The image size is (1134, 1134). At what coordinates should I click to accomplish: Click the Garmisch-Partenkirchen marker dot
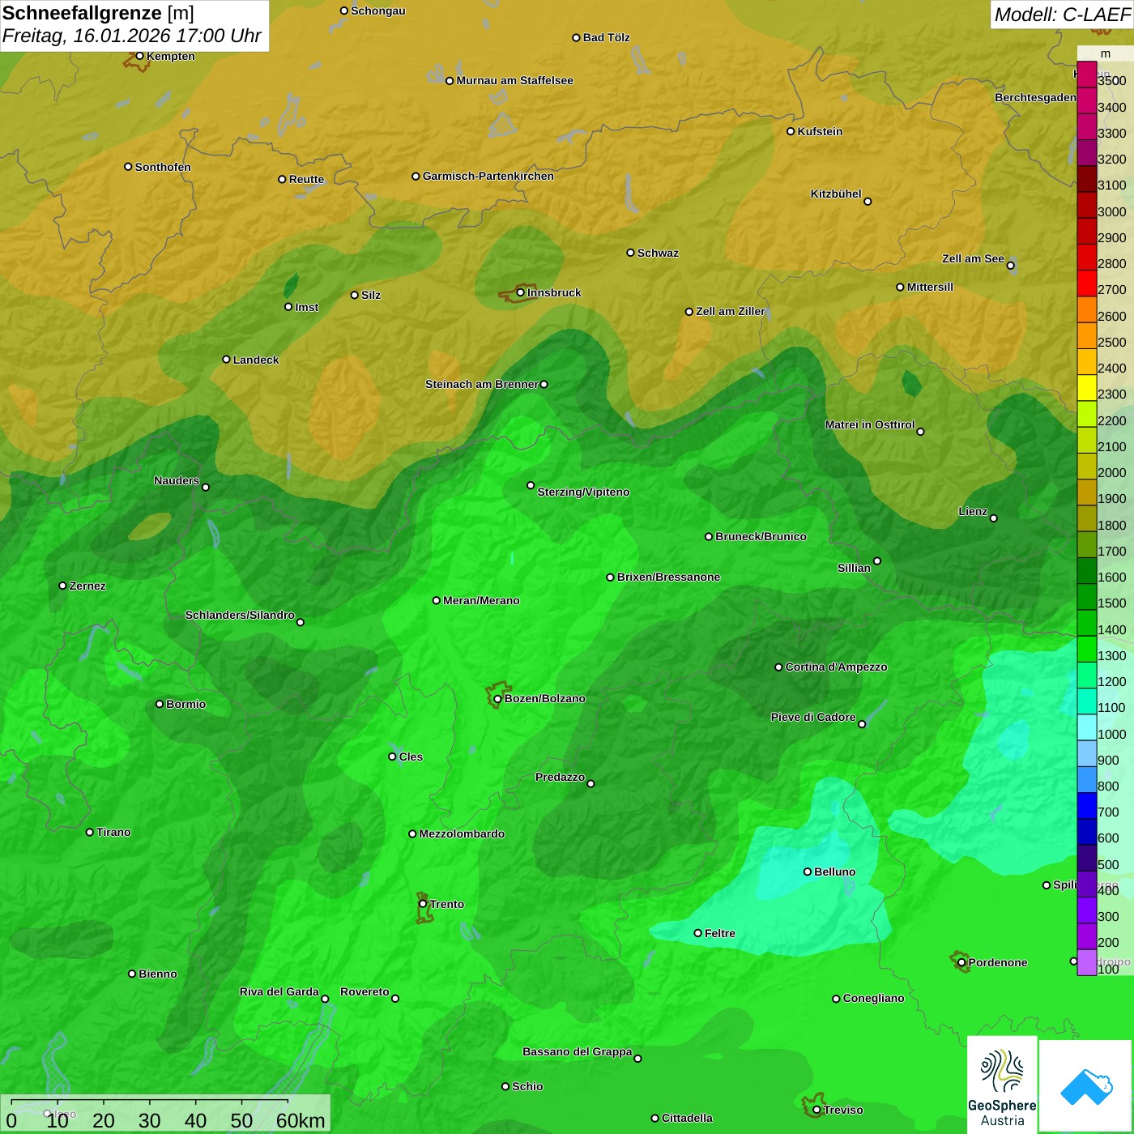(x=416, y=176)
